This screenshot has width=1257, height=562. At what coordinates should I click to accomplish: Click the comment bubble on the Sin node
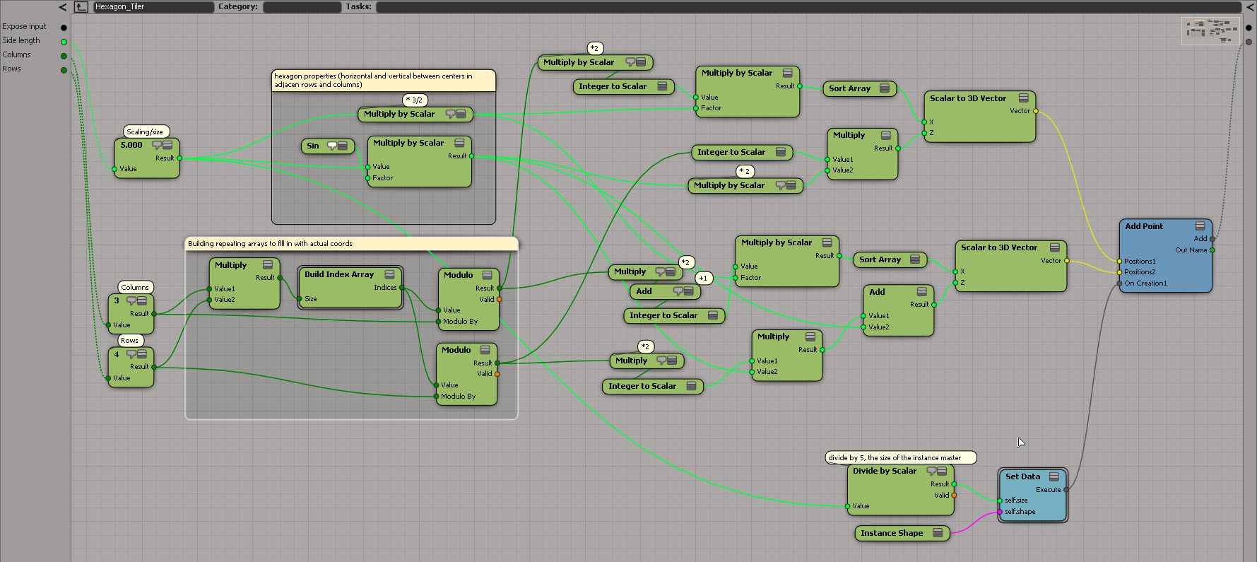pos(331,146)
